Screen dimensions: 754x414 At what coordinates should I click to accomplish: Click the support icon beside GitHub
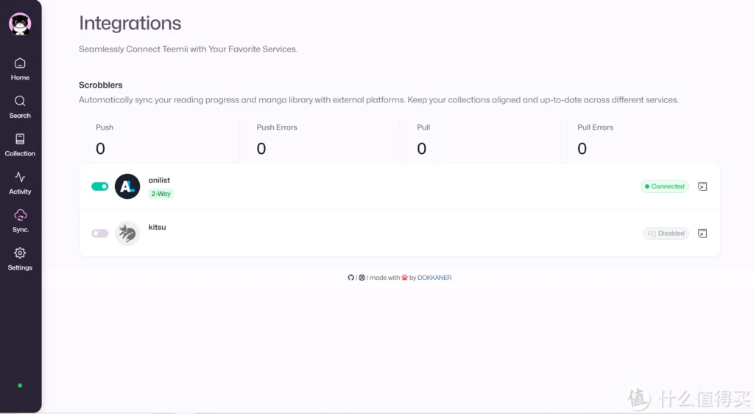tap(362, 278)
